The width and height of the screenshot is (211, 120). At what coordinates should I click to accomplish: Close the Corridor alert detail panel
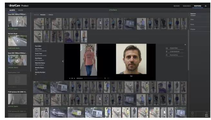tap(185, 45)
